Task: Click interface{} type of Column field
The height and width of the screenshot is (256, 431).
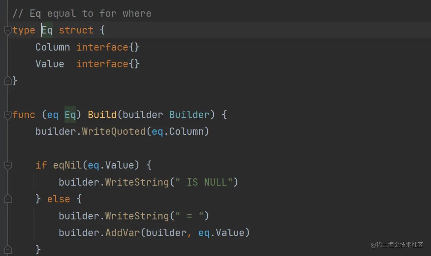Action: click(x=108, y=48)
